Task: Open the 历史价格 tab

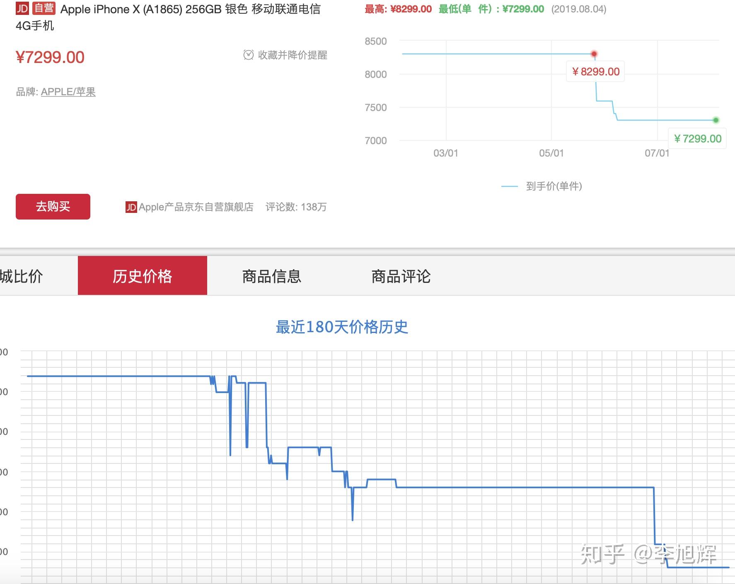Action: 143,275
